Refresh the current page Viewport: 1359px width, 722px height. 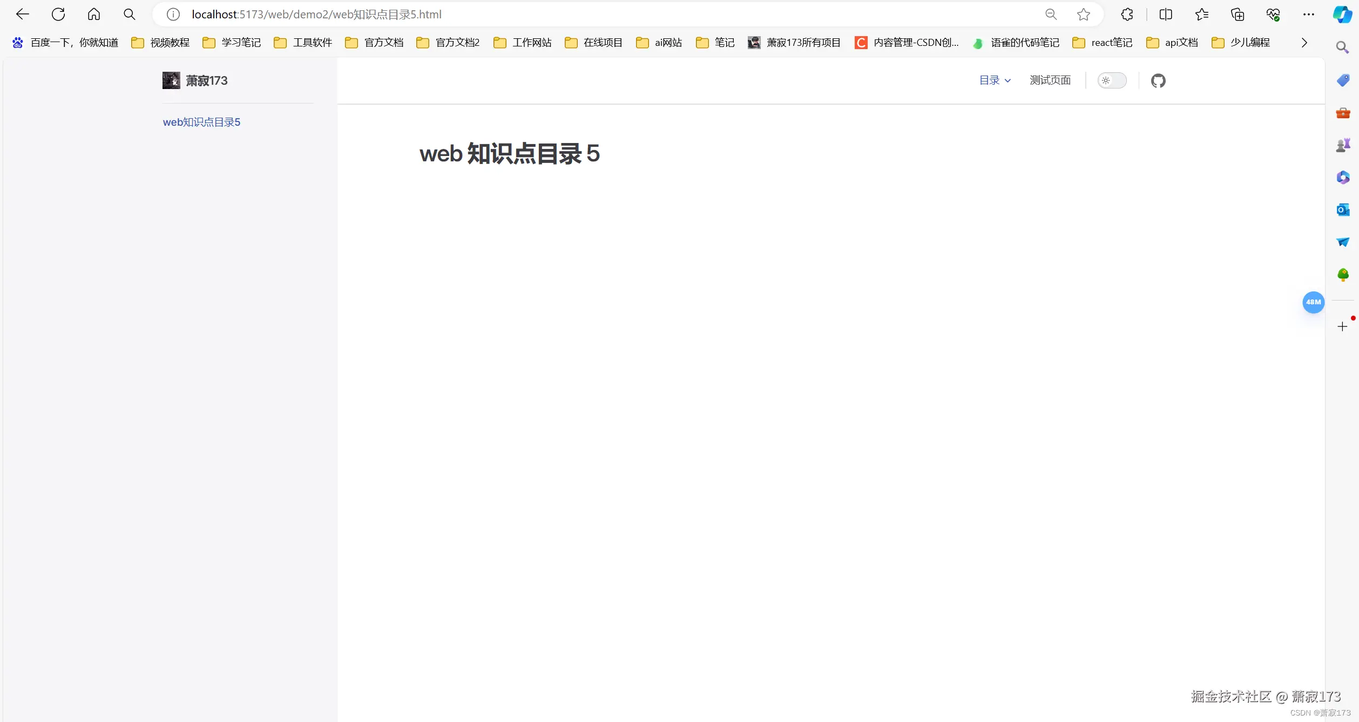[58, 15]
